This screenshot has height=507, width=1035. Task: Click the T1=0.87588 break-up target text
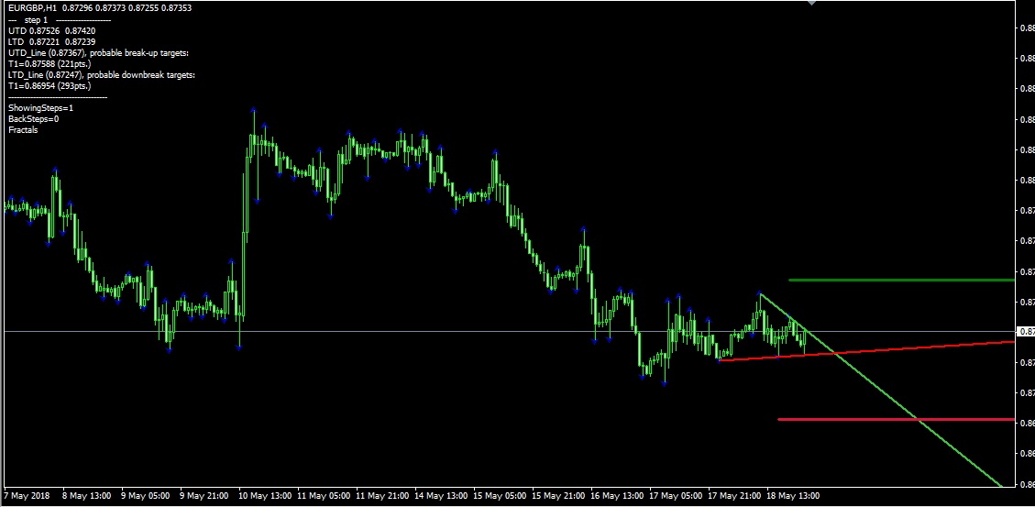[x=55, y=64]
